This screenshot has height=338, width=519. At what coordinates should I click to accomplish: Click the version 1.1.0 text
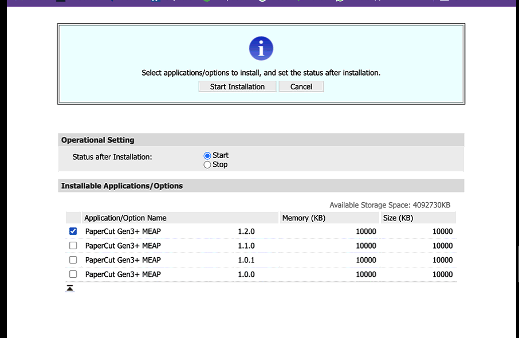[x=246, y=246]
